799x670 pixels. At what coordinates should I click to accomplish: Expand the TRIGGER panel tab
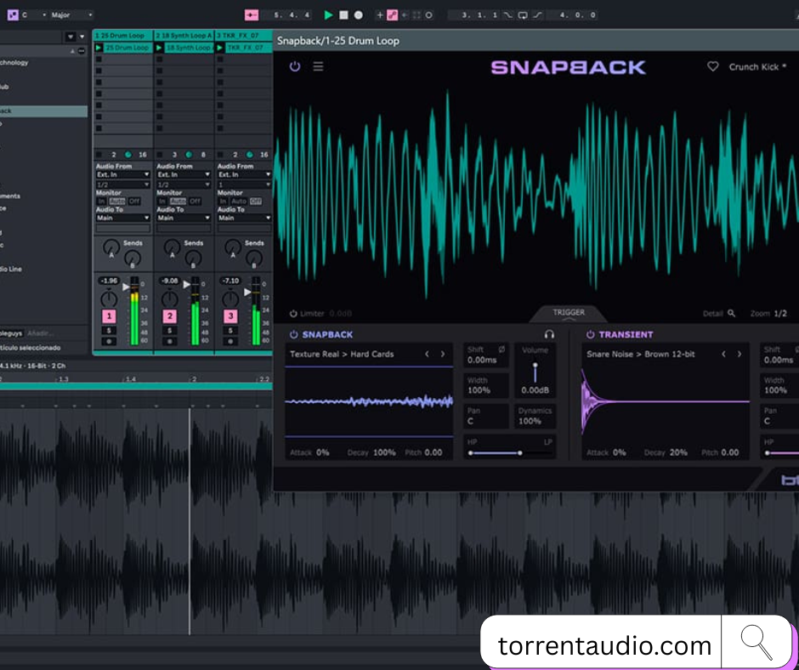coord(569,313)
